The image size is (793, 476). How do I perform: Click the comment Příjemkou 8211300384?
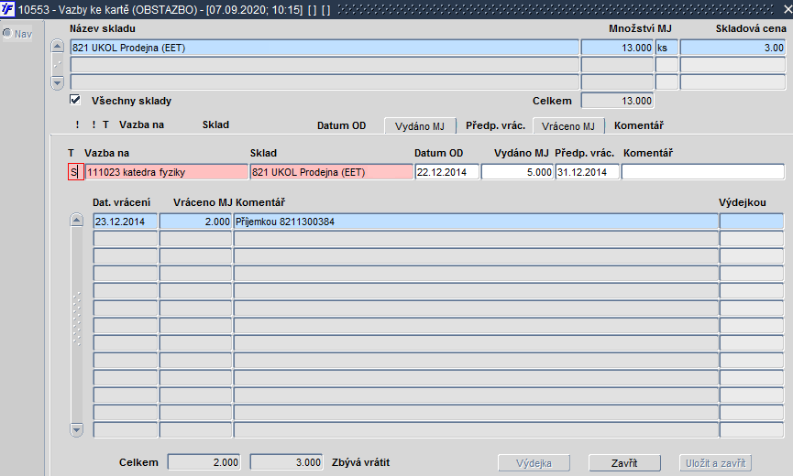coord(476,222)
